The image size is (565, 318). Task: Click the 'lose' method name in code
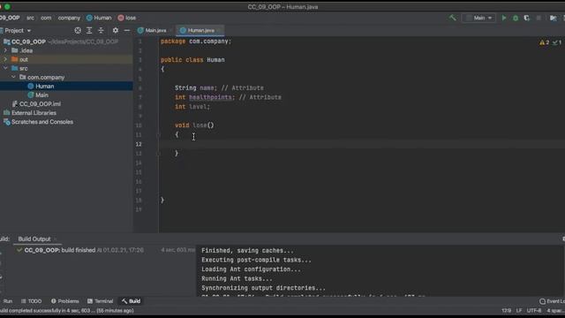200,125
